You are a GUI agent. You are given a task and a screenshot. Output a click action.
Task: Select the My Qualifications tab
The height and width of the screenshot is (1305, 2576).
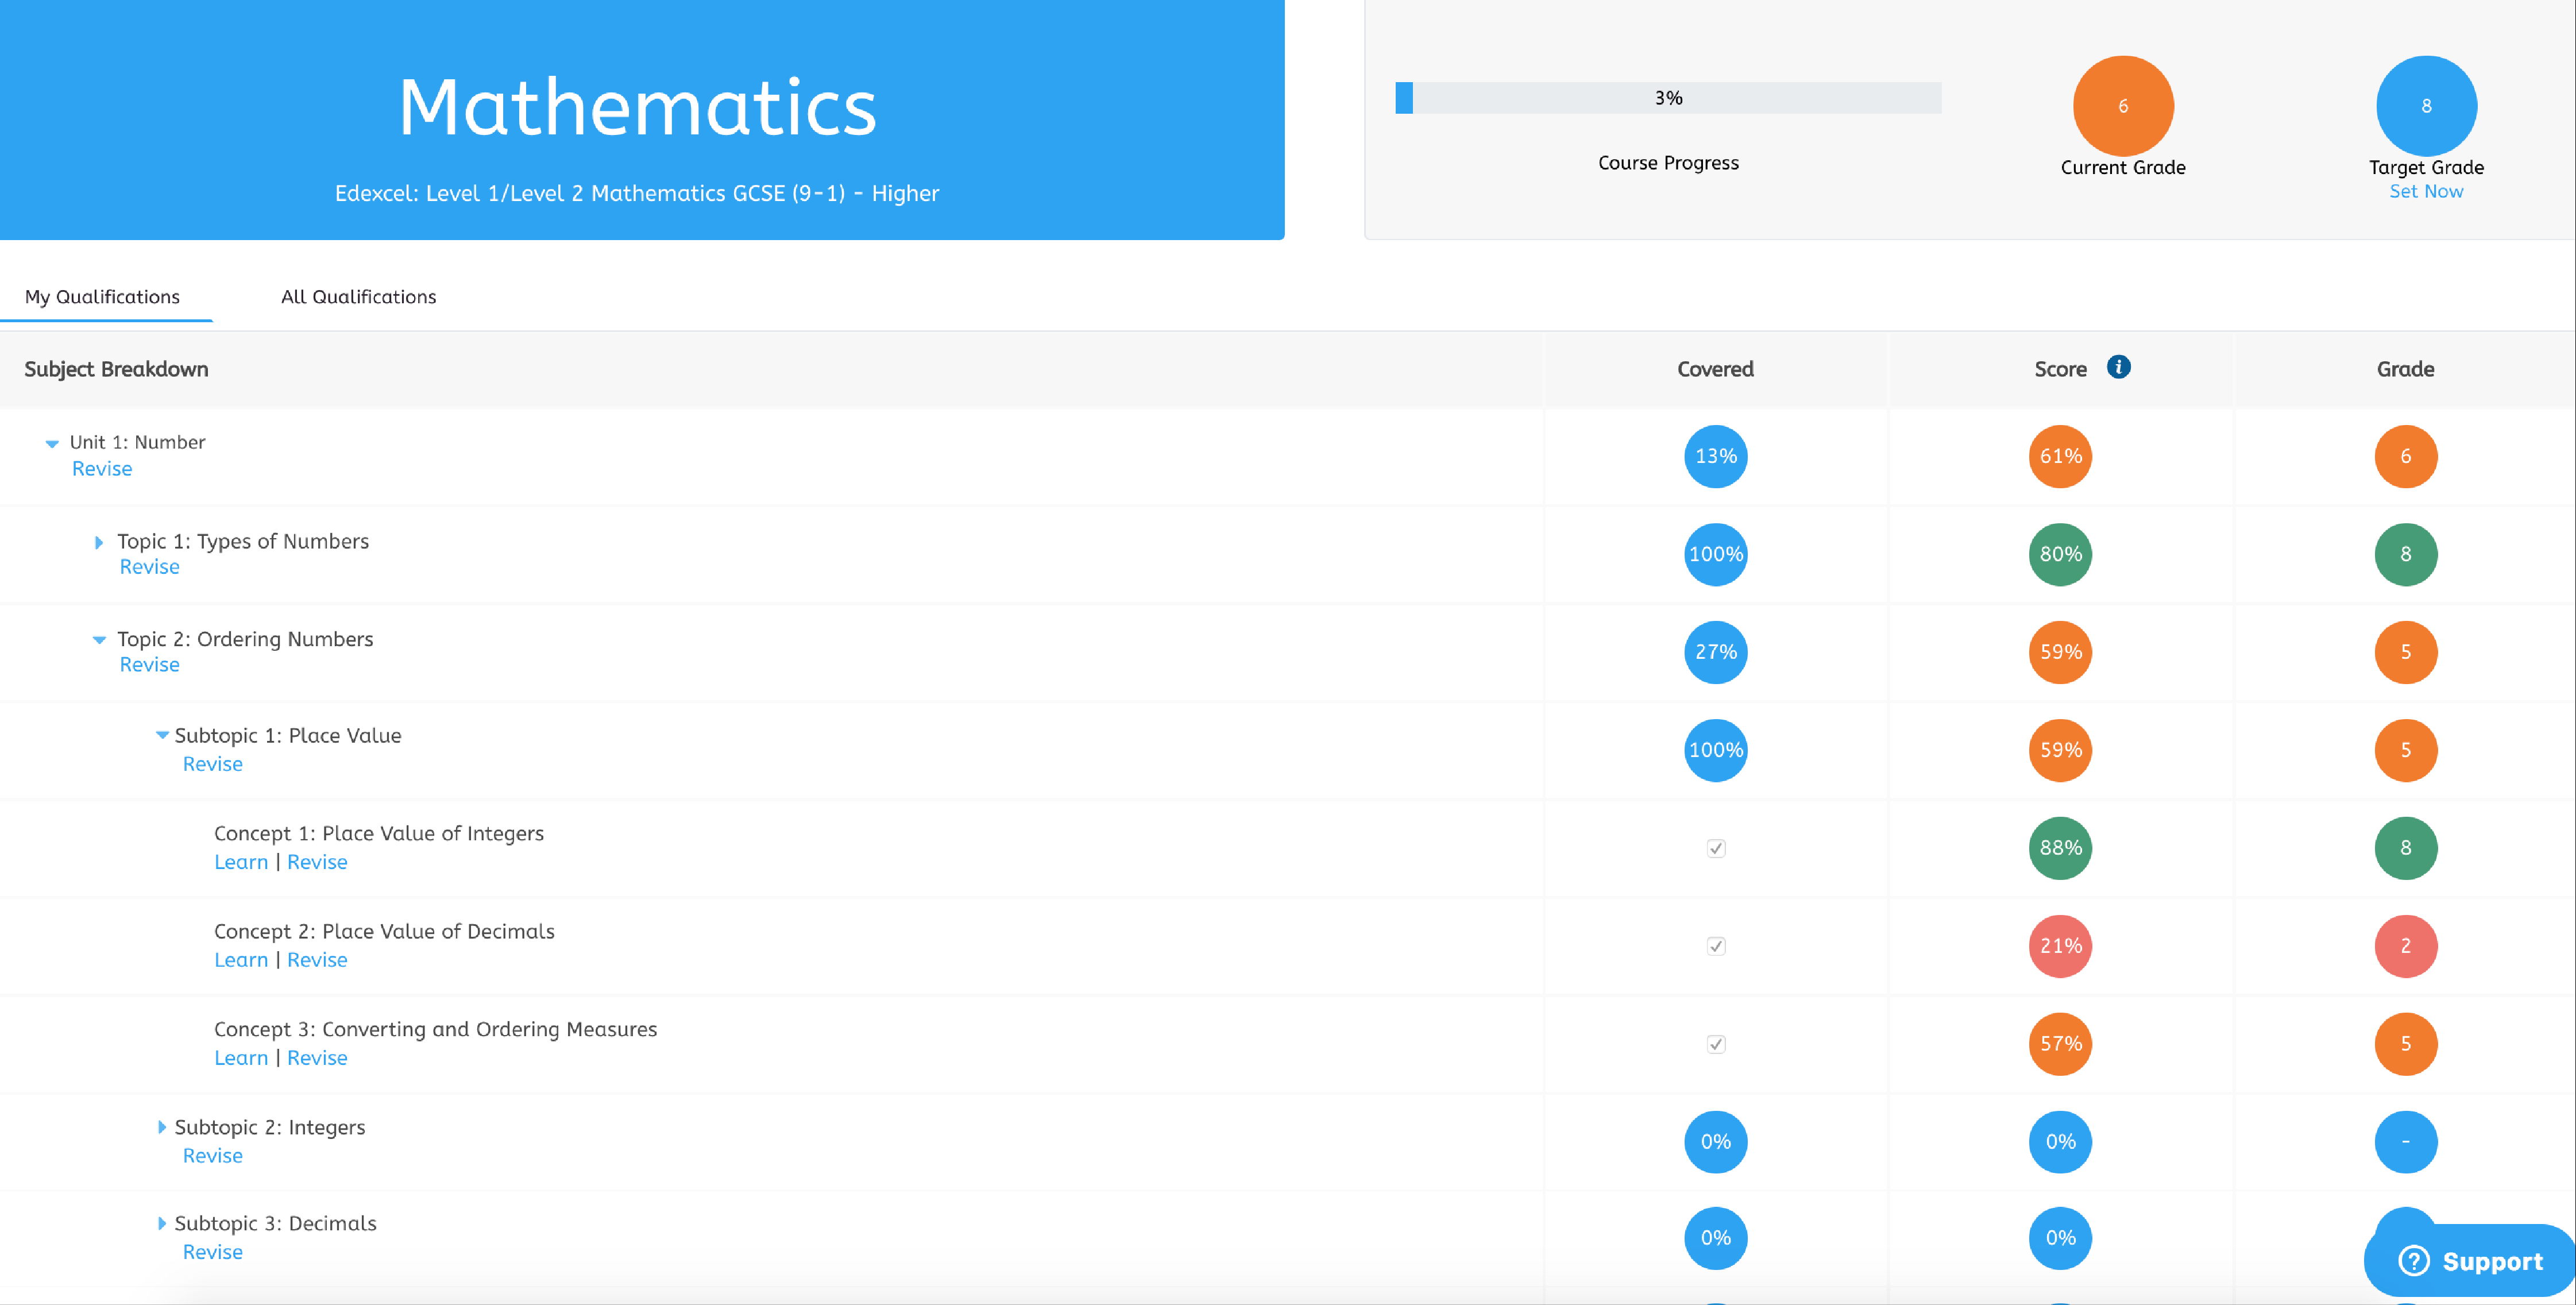point(102,297)
